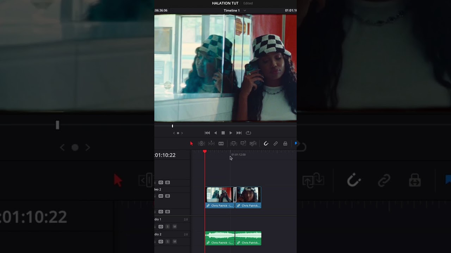Play the timeline in reverse
Image resolution: width=451 pixels, height=253 pixels.
(215, 133)
